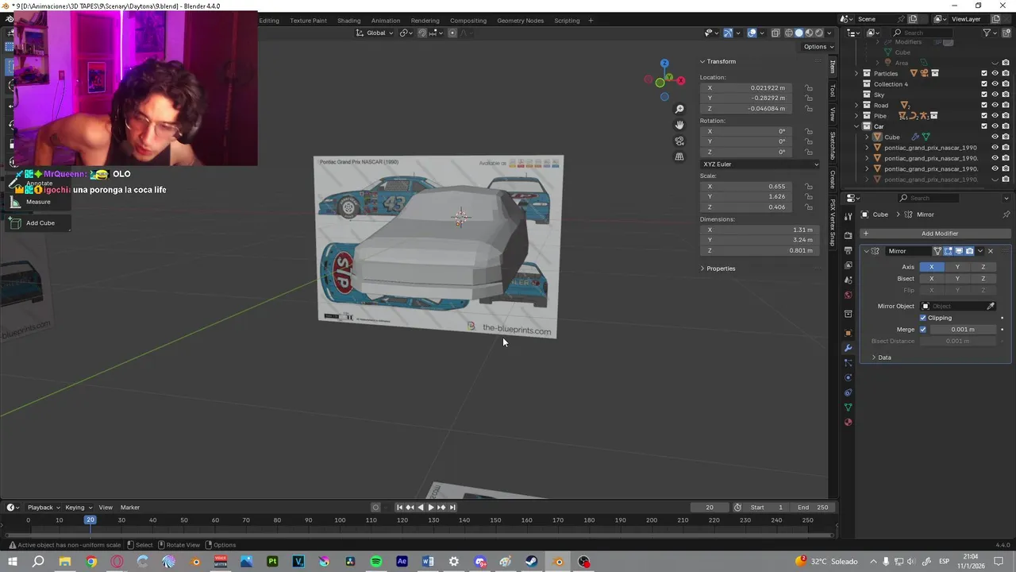Image resolution: width=1016 pixels, height=572 pixels.
Task: Click the Add Modifier button
Action: coord(935,234)
